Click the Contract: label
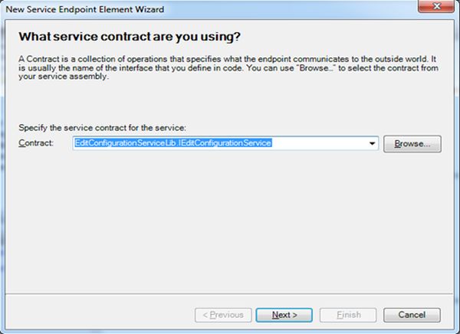The width and height of the screenshot is (460, 334). [x=36, y=143]
